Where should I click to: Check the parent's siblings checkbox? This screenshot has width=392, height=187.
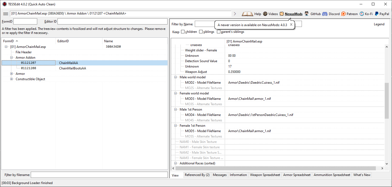(219, 32)
